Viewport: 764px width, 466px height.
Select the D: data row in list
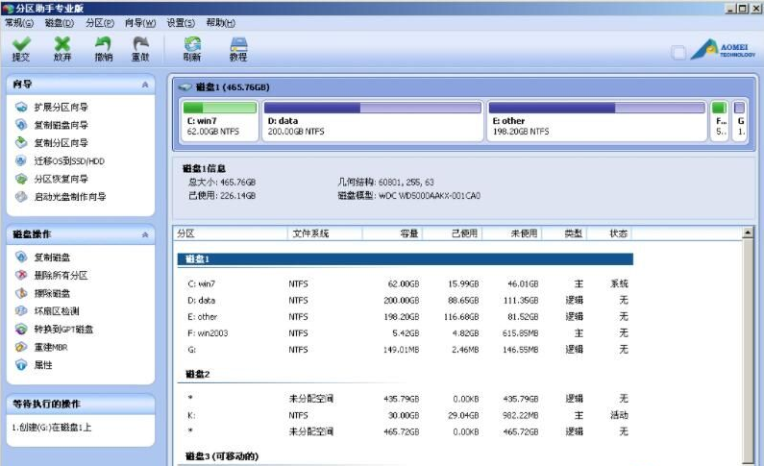(405, 301)
